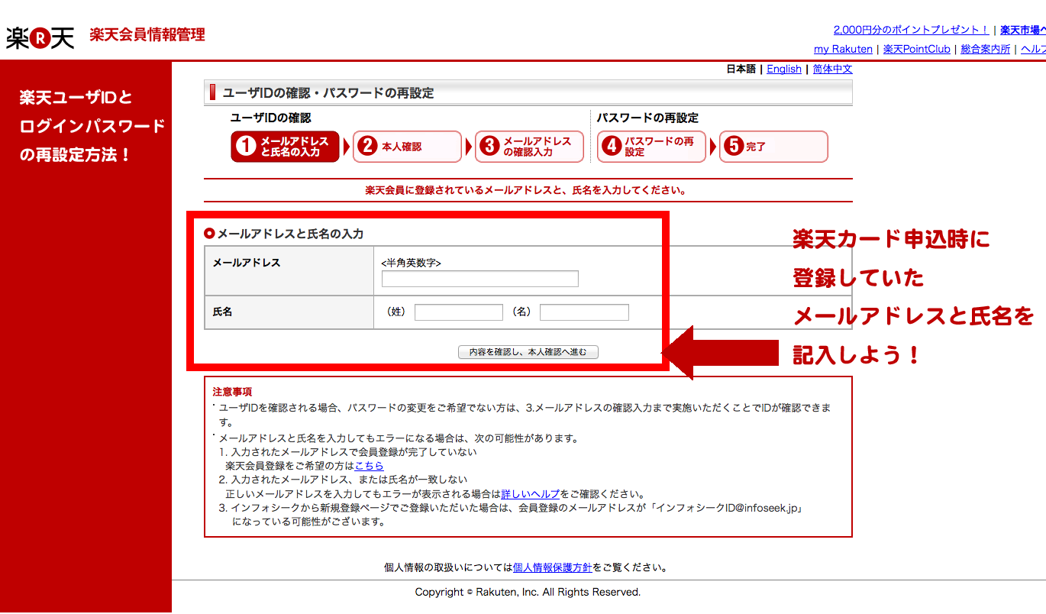Click 内容を確認し、本人確認へ進む button

point(528,352)
